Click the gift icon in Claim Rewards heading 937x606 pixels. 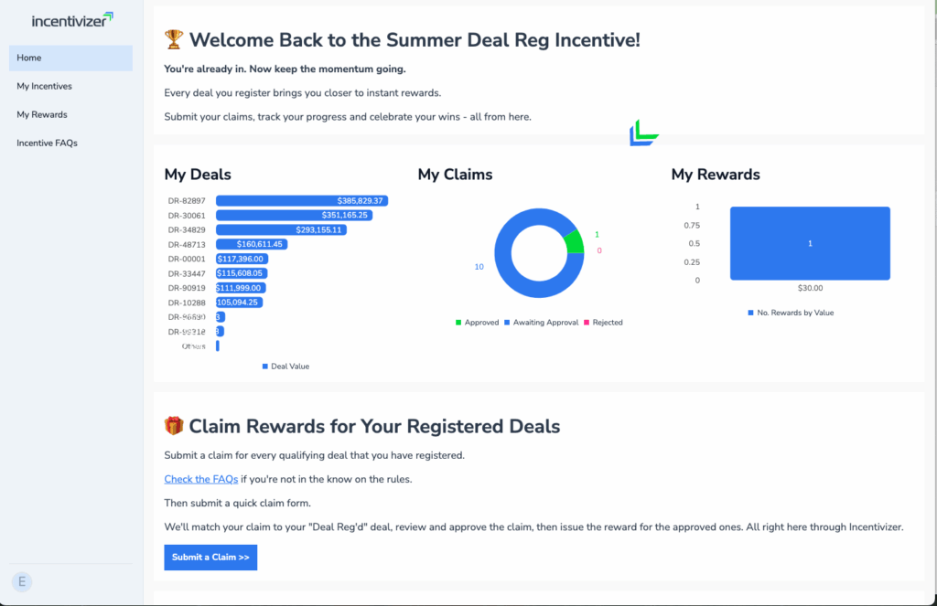[174, 426]
